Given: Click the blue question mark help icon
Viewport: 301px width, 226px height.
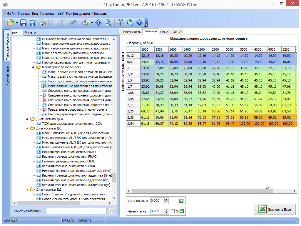Looking at the screenshot, I should (x=139, y=23).
